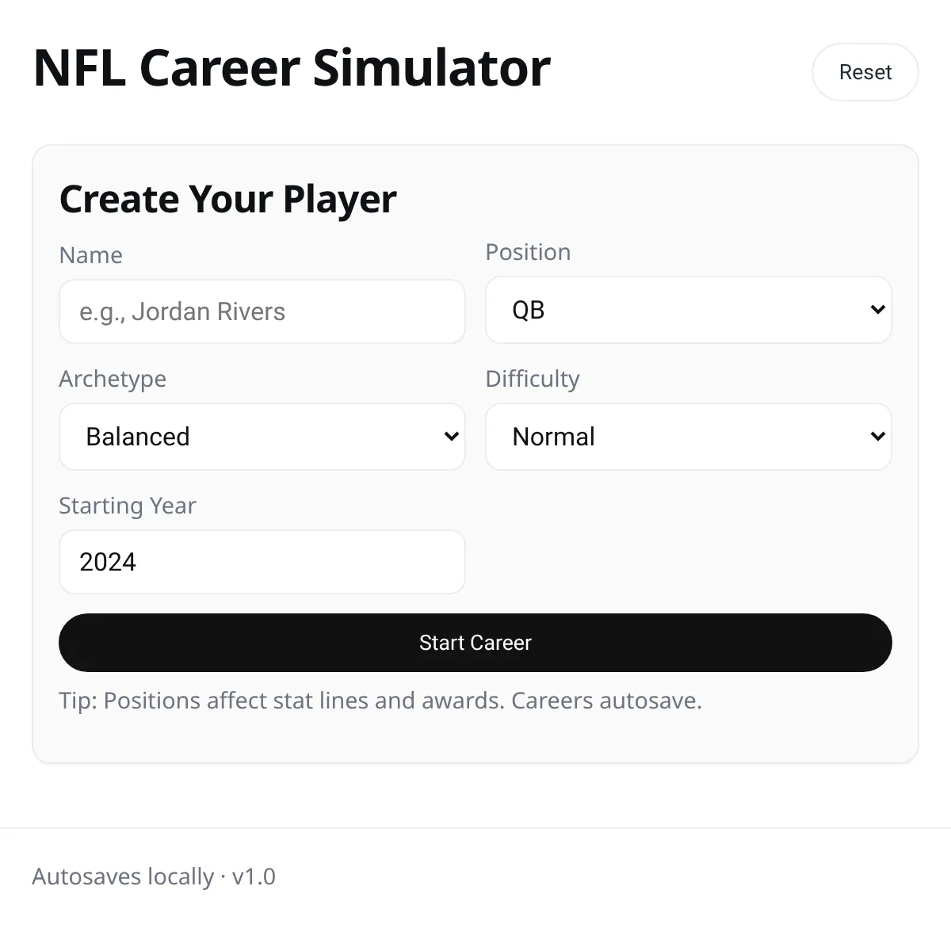Click the tip text about positions
The width and height of the screenshot is (951, 951).
(380, 701)
